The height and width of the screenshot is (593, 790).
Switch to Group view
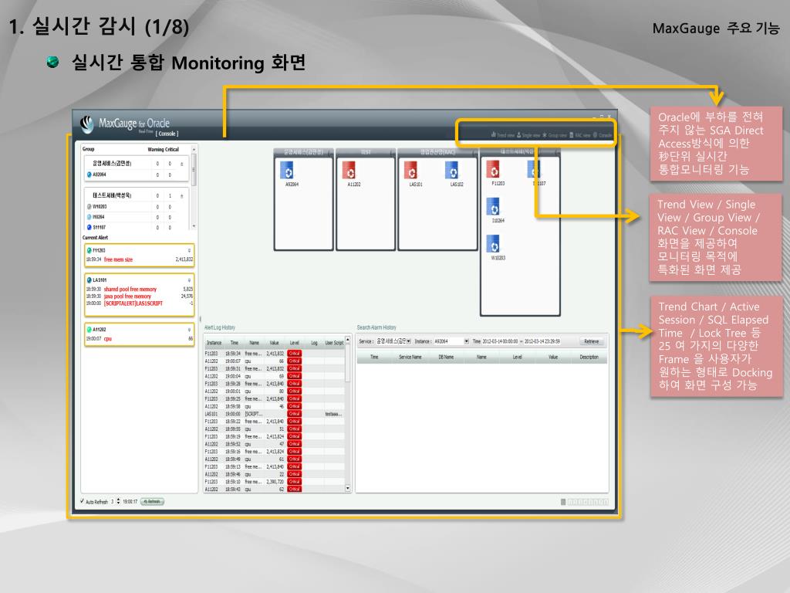tap(554, 135)
